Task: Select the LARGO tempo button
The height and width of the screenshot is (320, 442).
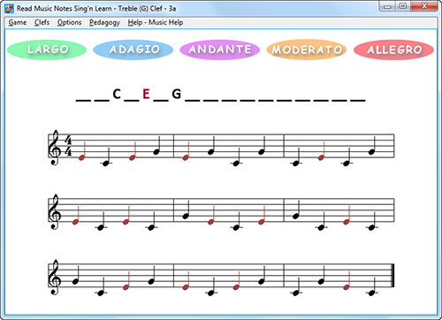Action: tap(47, 50)
